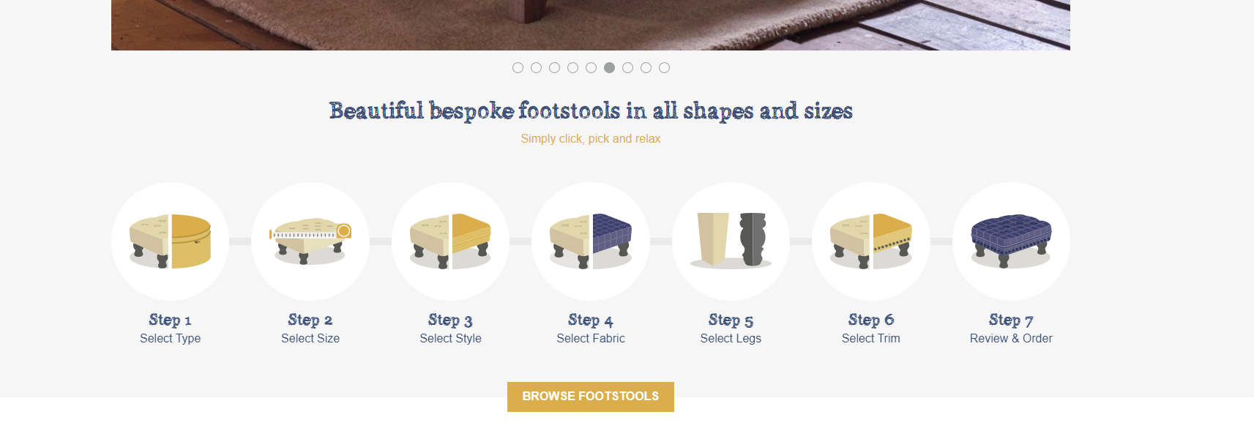Image resolution: width=1254 pixels, height=439 pixels.
Task: Click the Step 5 Select Legs icon
Action: [x=731, y=241]
